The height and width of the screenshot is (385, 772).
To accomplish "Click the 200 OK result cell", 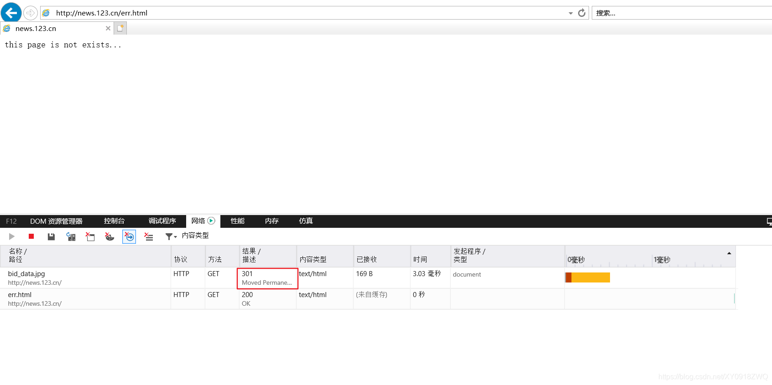I will click(x=268, y=299).
